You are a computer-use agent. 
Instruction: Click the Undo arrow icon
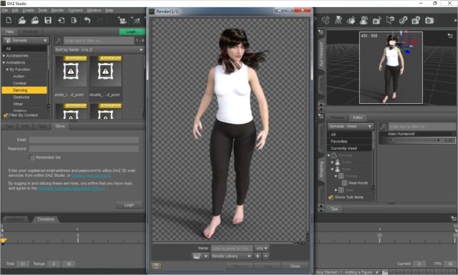point(87,20)
